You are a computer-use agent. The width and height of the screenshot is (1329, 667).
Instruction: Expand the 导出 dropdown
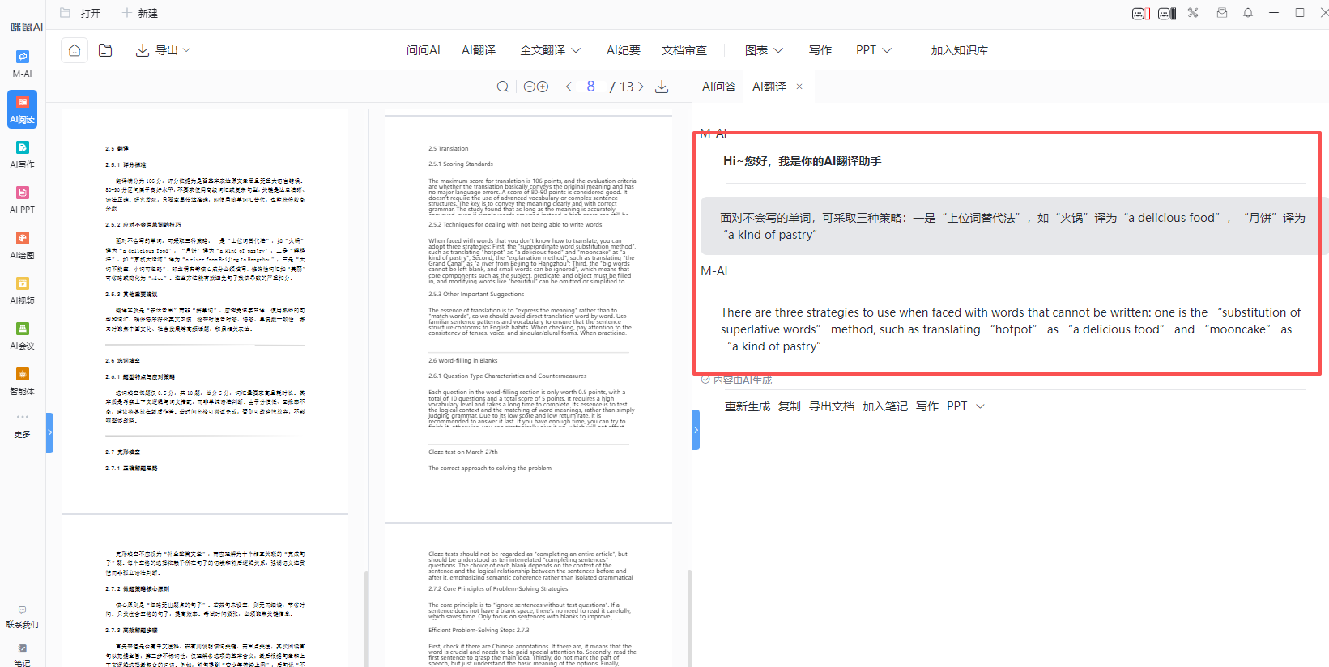click(164, 50)
